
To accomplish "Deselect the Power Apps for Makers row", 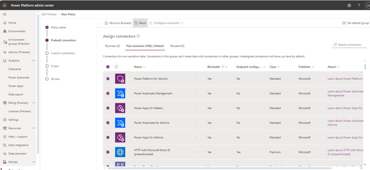I will 108,108.
